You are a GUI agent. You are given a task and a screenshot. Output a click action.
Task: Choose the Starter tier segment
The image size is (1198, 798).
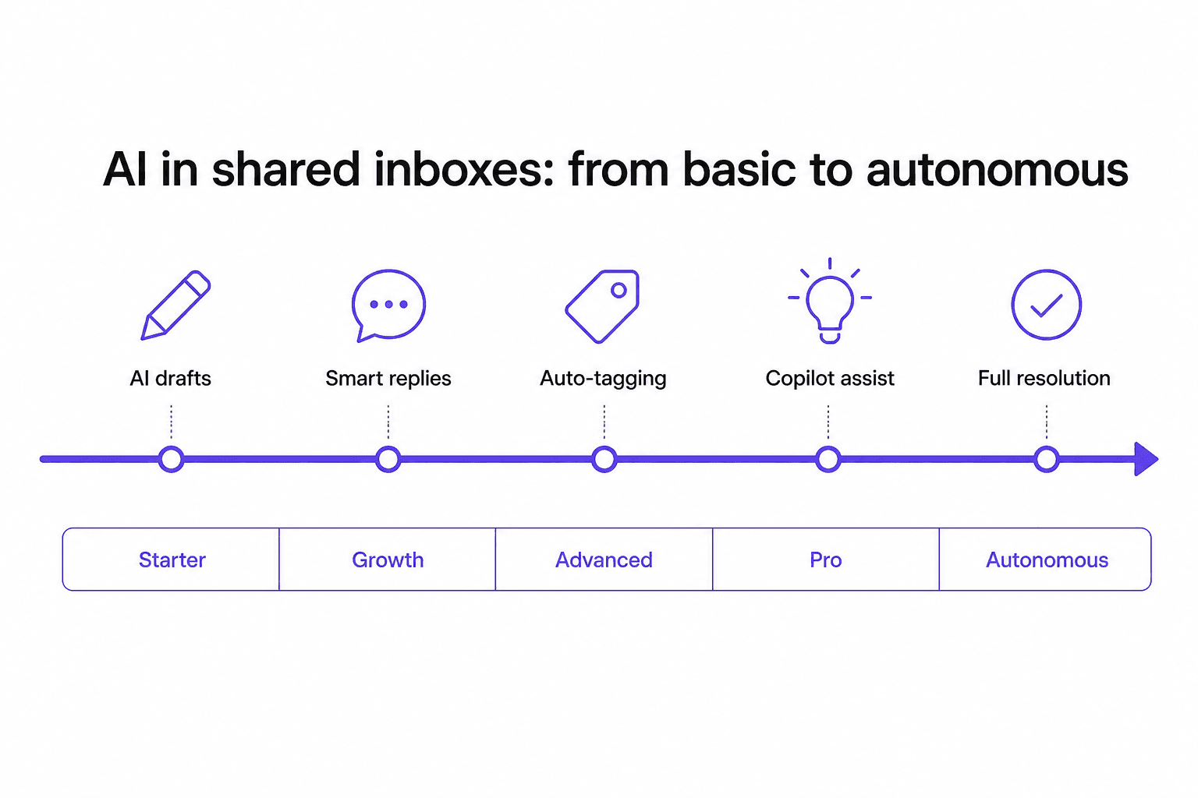click(171, 560)
